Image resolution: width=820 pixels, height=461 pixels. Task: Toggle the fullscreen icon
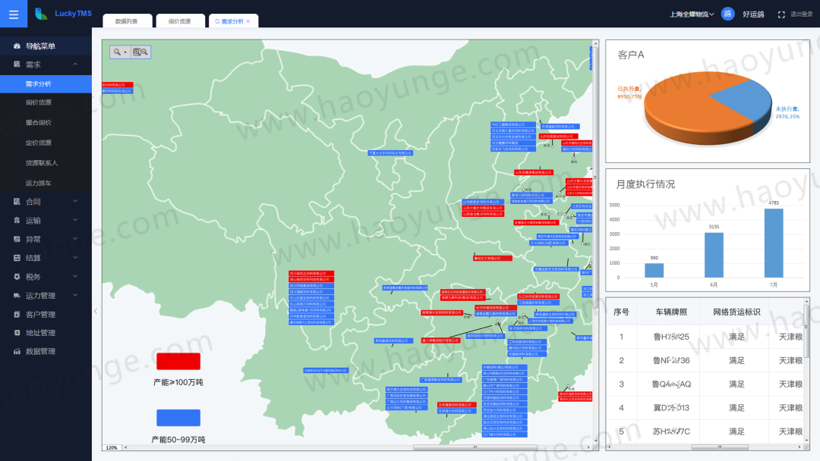pyautogui.click(x=781, y=14)
